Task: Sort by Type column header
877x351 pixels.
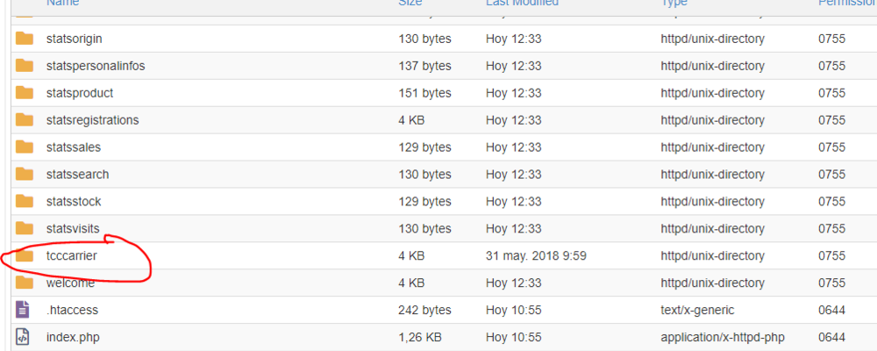Action: click(x=674, y=4)
